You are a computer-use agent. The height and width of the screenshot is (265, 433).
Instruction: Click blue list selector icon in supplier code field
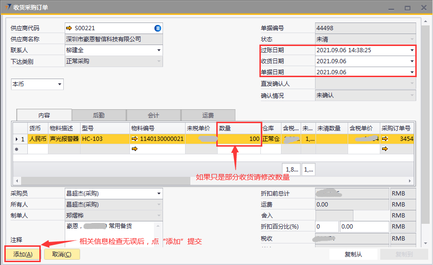158,28
